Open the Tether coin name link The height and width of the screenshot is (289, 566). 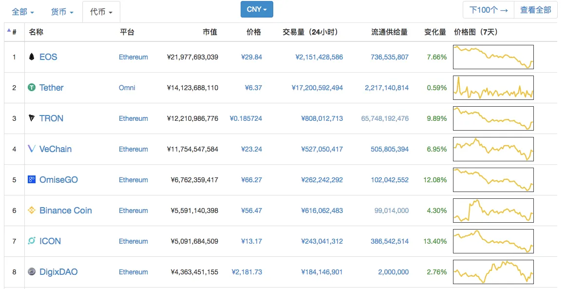(51, 87)
